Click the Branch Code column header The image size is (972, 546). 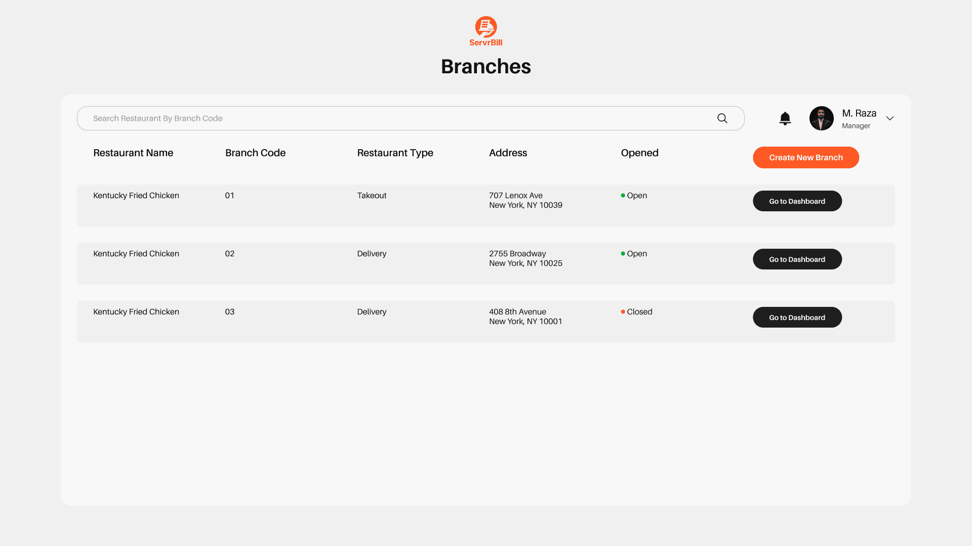pos(255,153)
